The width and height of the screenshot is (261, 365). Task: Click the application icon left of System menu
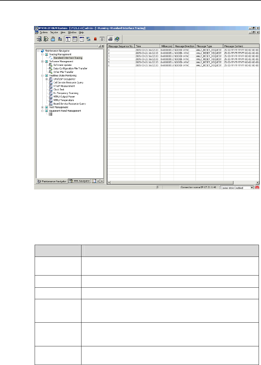click(37, 32)
